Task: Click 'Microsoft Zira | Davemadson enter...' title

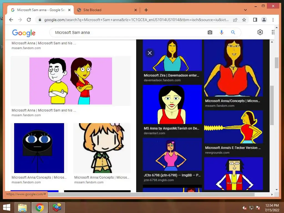Action: tap(171, 75)
